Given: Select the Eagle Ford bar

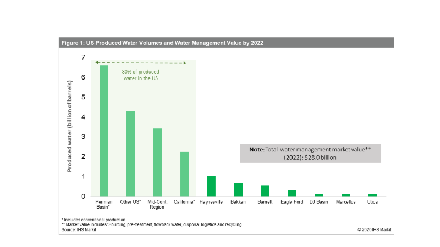Looking at the screenshot, I should pos(291,193).
